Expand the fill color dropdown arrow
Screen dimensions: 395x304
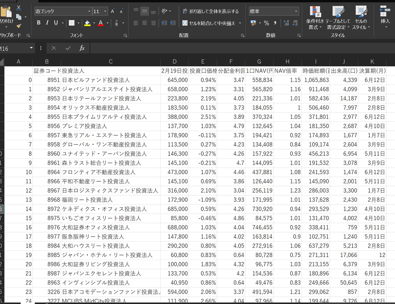tap(94, 23)
